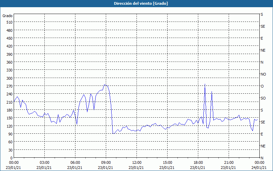Screen dimensions: 273x171
Task: Select the 150 value on the degree axis
Action: (10, 118)
